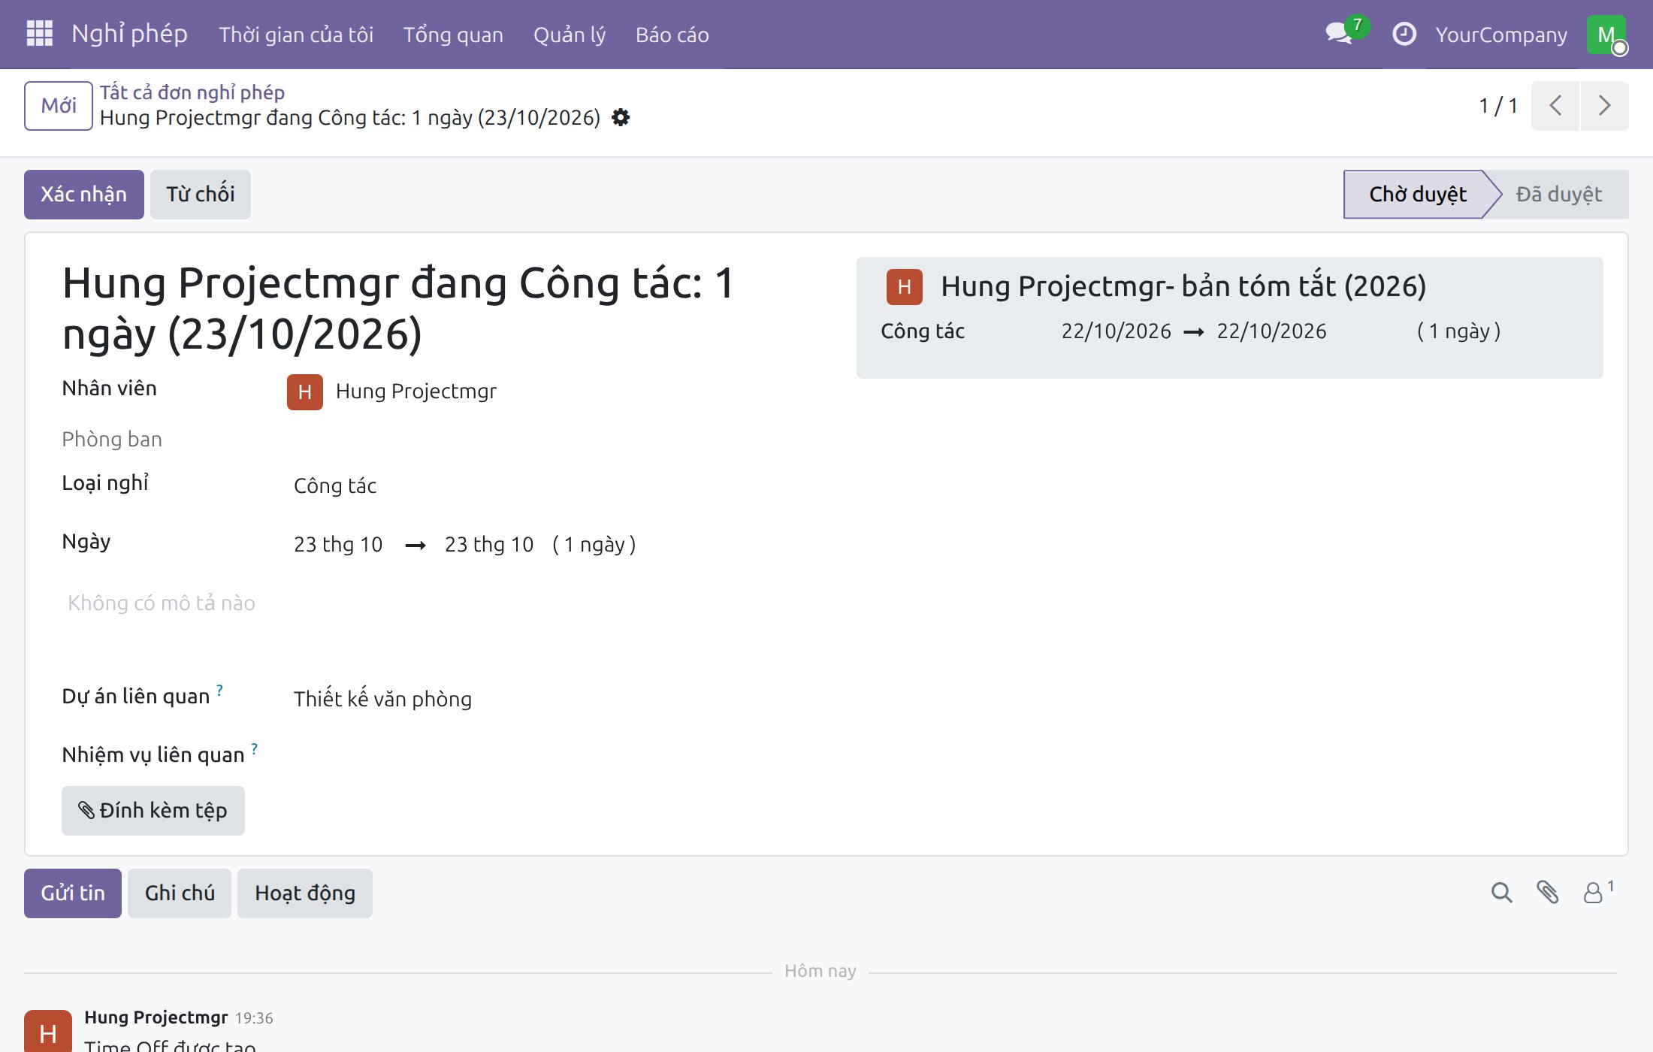1653x1052 pixels.
Task: Show help for Dự án liên quan
Action: (219, 690)
